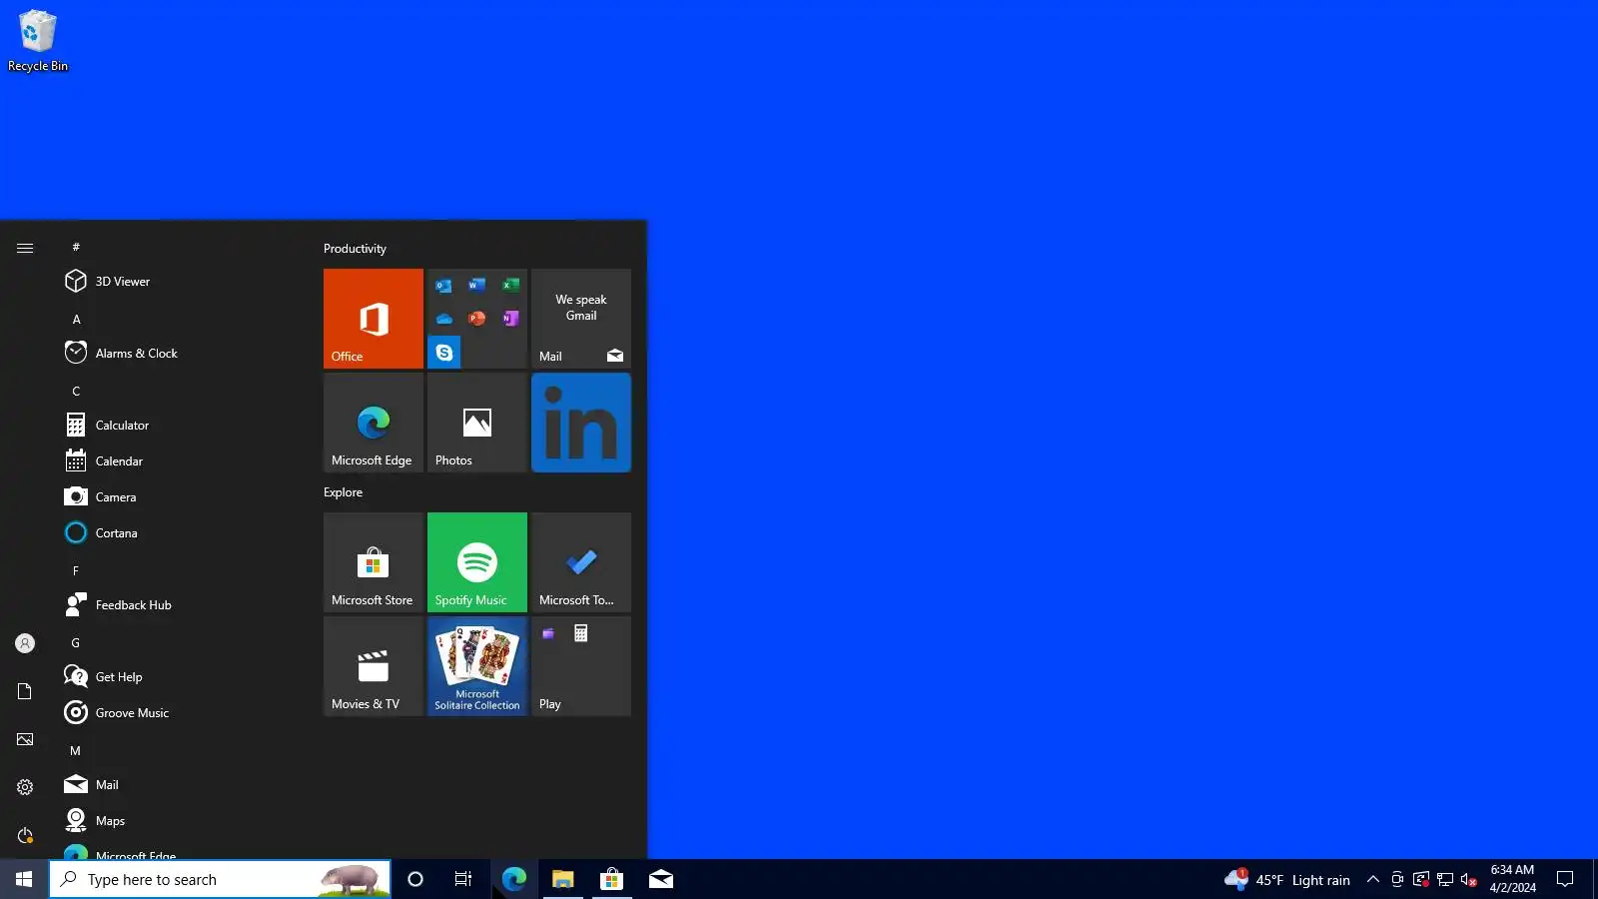The width and height of the screenshot is (1598, 899).
Task: Launch OneNote small tile
Action: click(x=510, y=319)
